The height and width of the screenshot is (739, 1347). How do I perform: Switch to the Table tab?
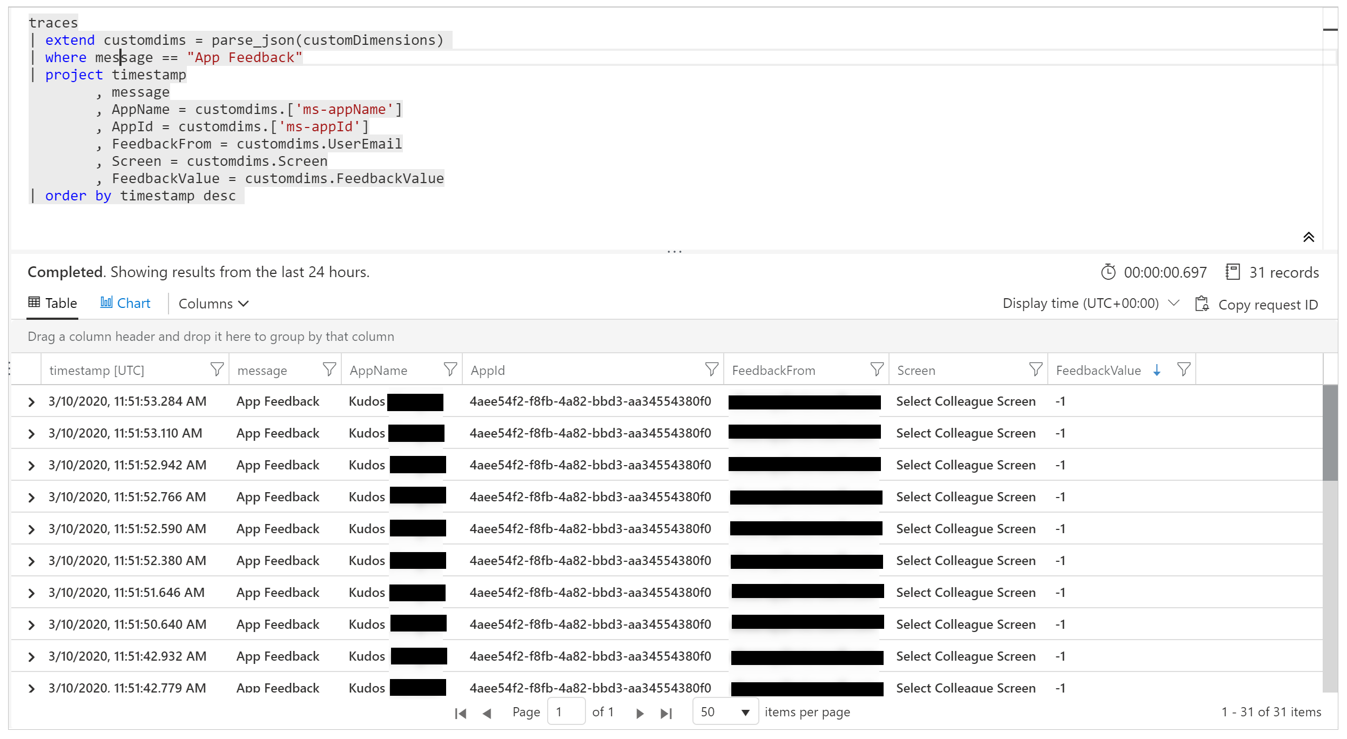click(53, 303)
